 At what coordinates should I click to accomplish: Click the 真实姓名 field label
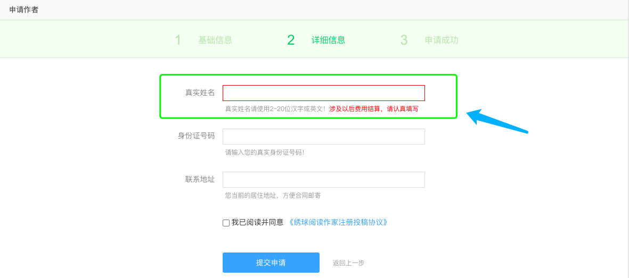click(200, 92)
